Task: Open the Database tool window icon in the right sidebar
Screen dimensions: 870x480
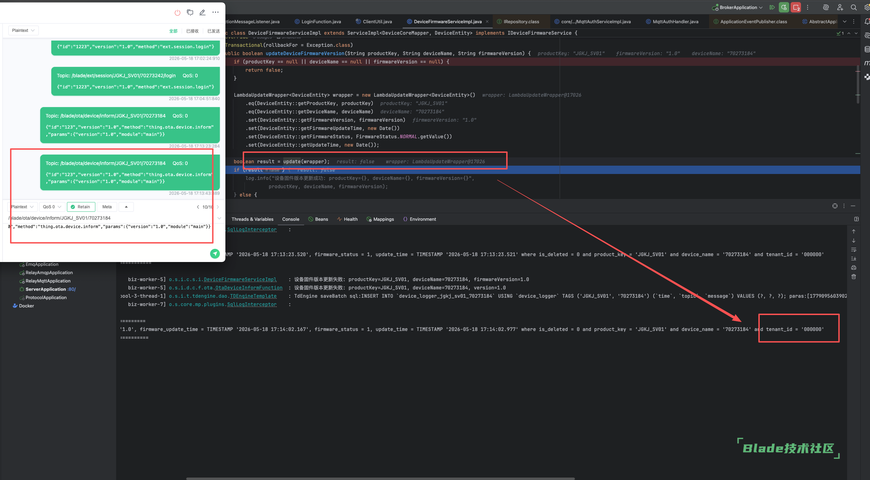Action: coord(867,49)
